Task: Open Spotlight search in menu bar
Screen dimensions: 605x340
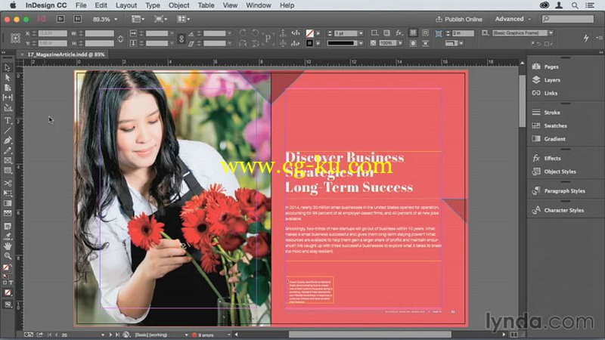Action: (x=575, y=5)
